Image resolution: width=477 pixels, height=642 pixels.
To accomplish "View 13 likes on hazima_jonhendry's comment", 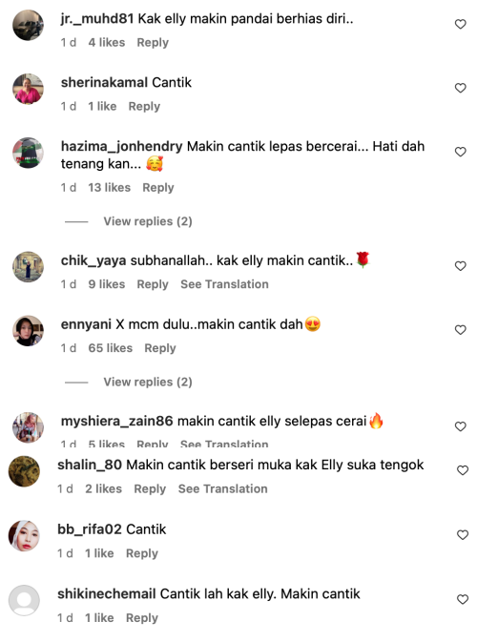I will tap(110, 188).
